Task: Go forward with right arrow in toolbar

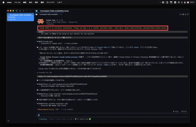Action: point(30,11)
